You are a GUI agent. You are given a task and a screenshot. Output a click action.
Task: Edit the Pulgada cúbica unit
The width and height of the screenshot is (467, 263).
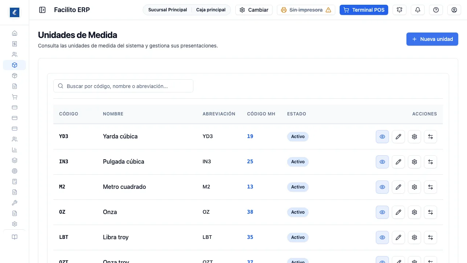point(398,162)
